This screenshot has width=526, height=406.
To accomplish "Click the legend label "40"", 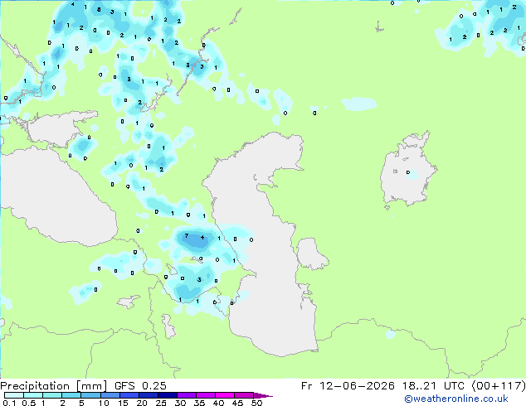I will [218, 403].
